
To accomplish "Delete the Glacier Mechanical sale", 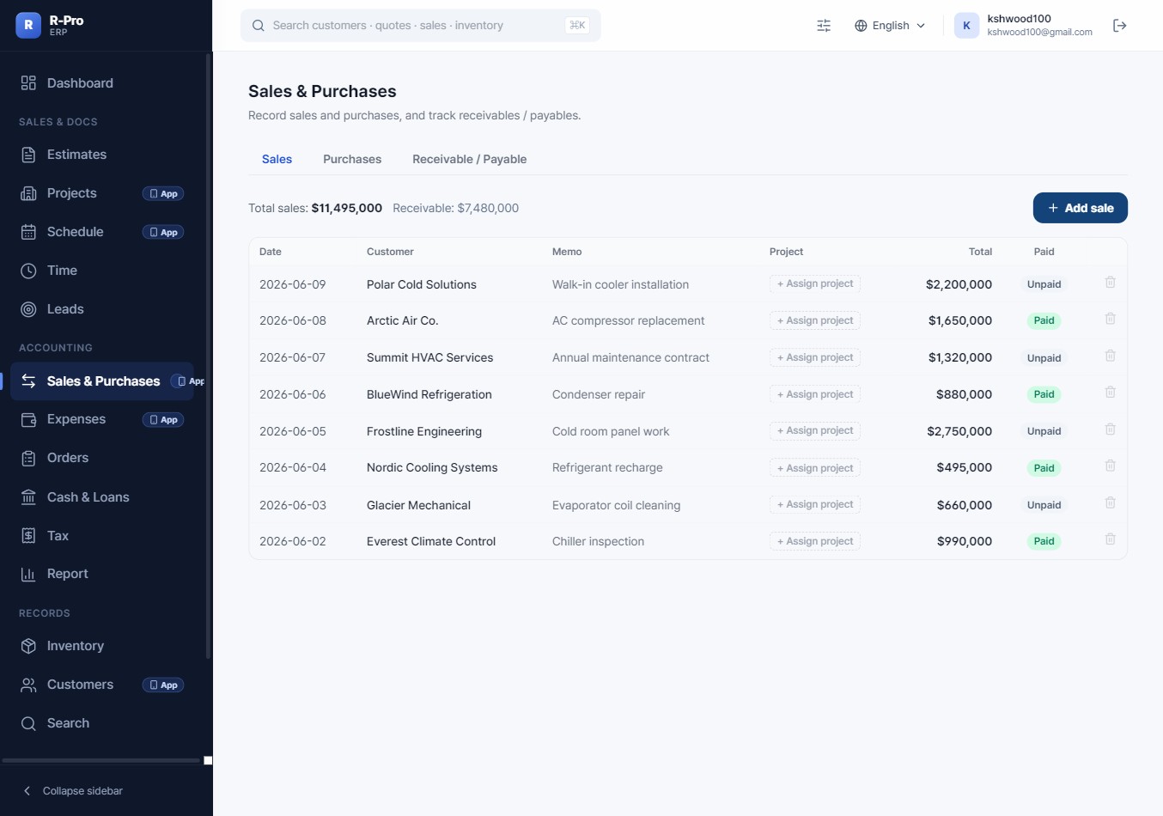I will coord(1110,503).
